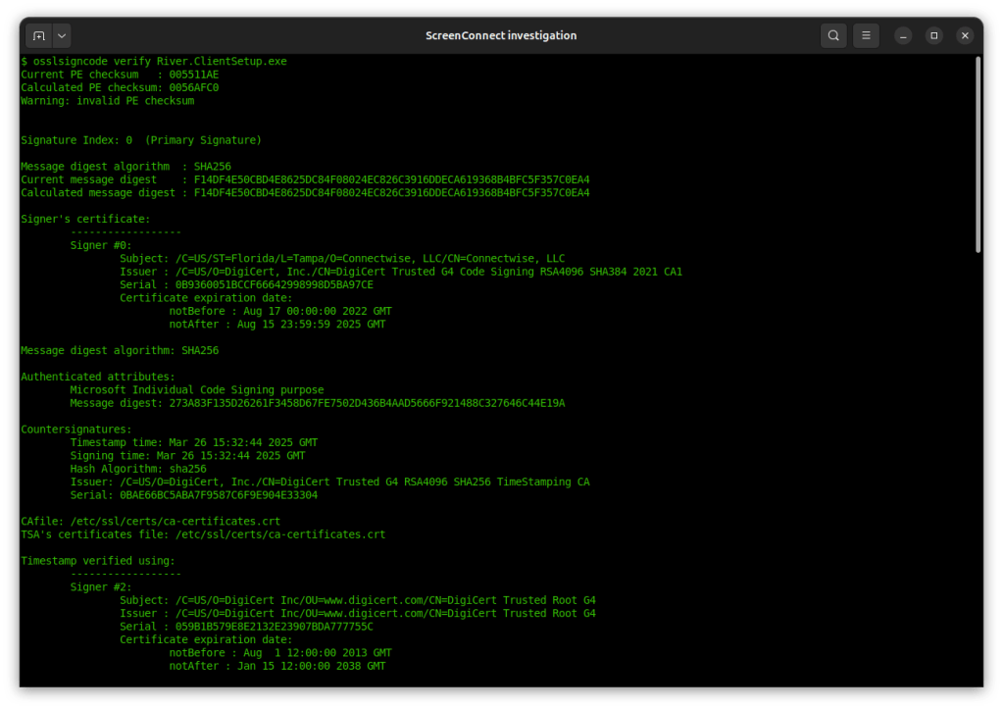The width and height of the screenshot is (1003, 709).
Task: Maximize the terminal window
Action: click(x=934, y=35)
